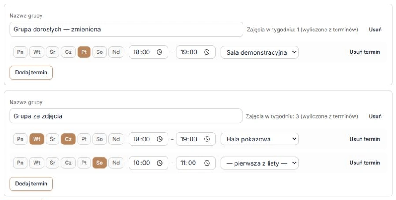
Task: Click Usuń termin for Sala demonstracyjna row
Action: 364,52
